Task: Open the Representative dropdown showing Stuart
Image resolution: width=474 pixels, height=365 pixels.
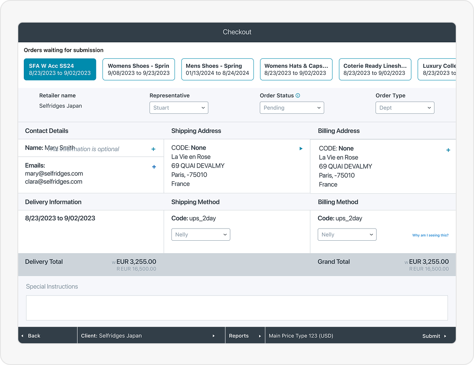Action: click(x=179, y=108)
